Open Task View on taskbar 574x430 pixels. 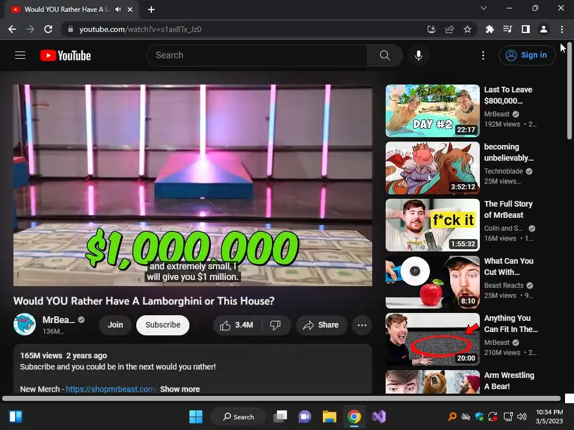[280, 417]
